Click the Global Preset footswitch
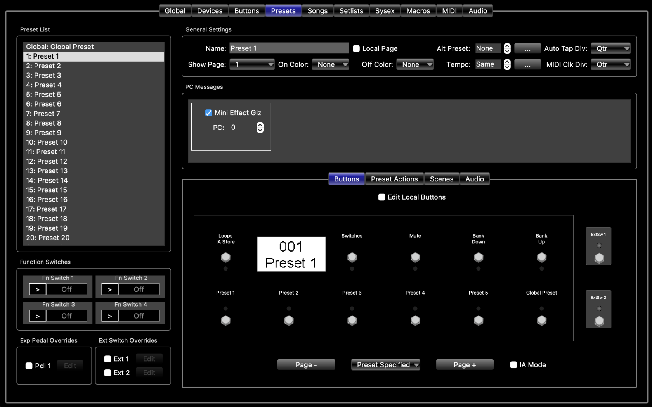 click(x=542, y=321)
